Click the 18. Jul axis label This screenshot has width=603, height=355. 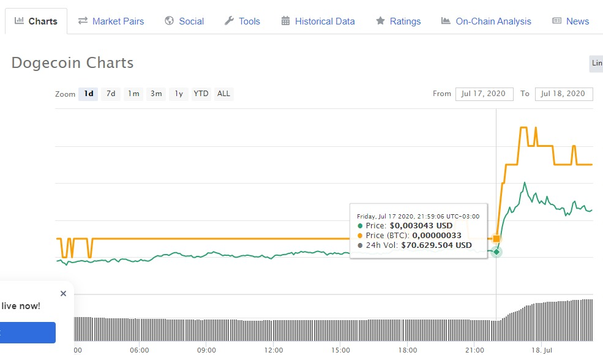tap(541, 350)
